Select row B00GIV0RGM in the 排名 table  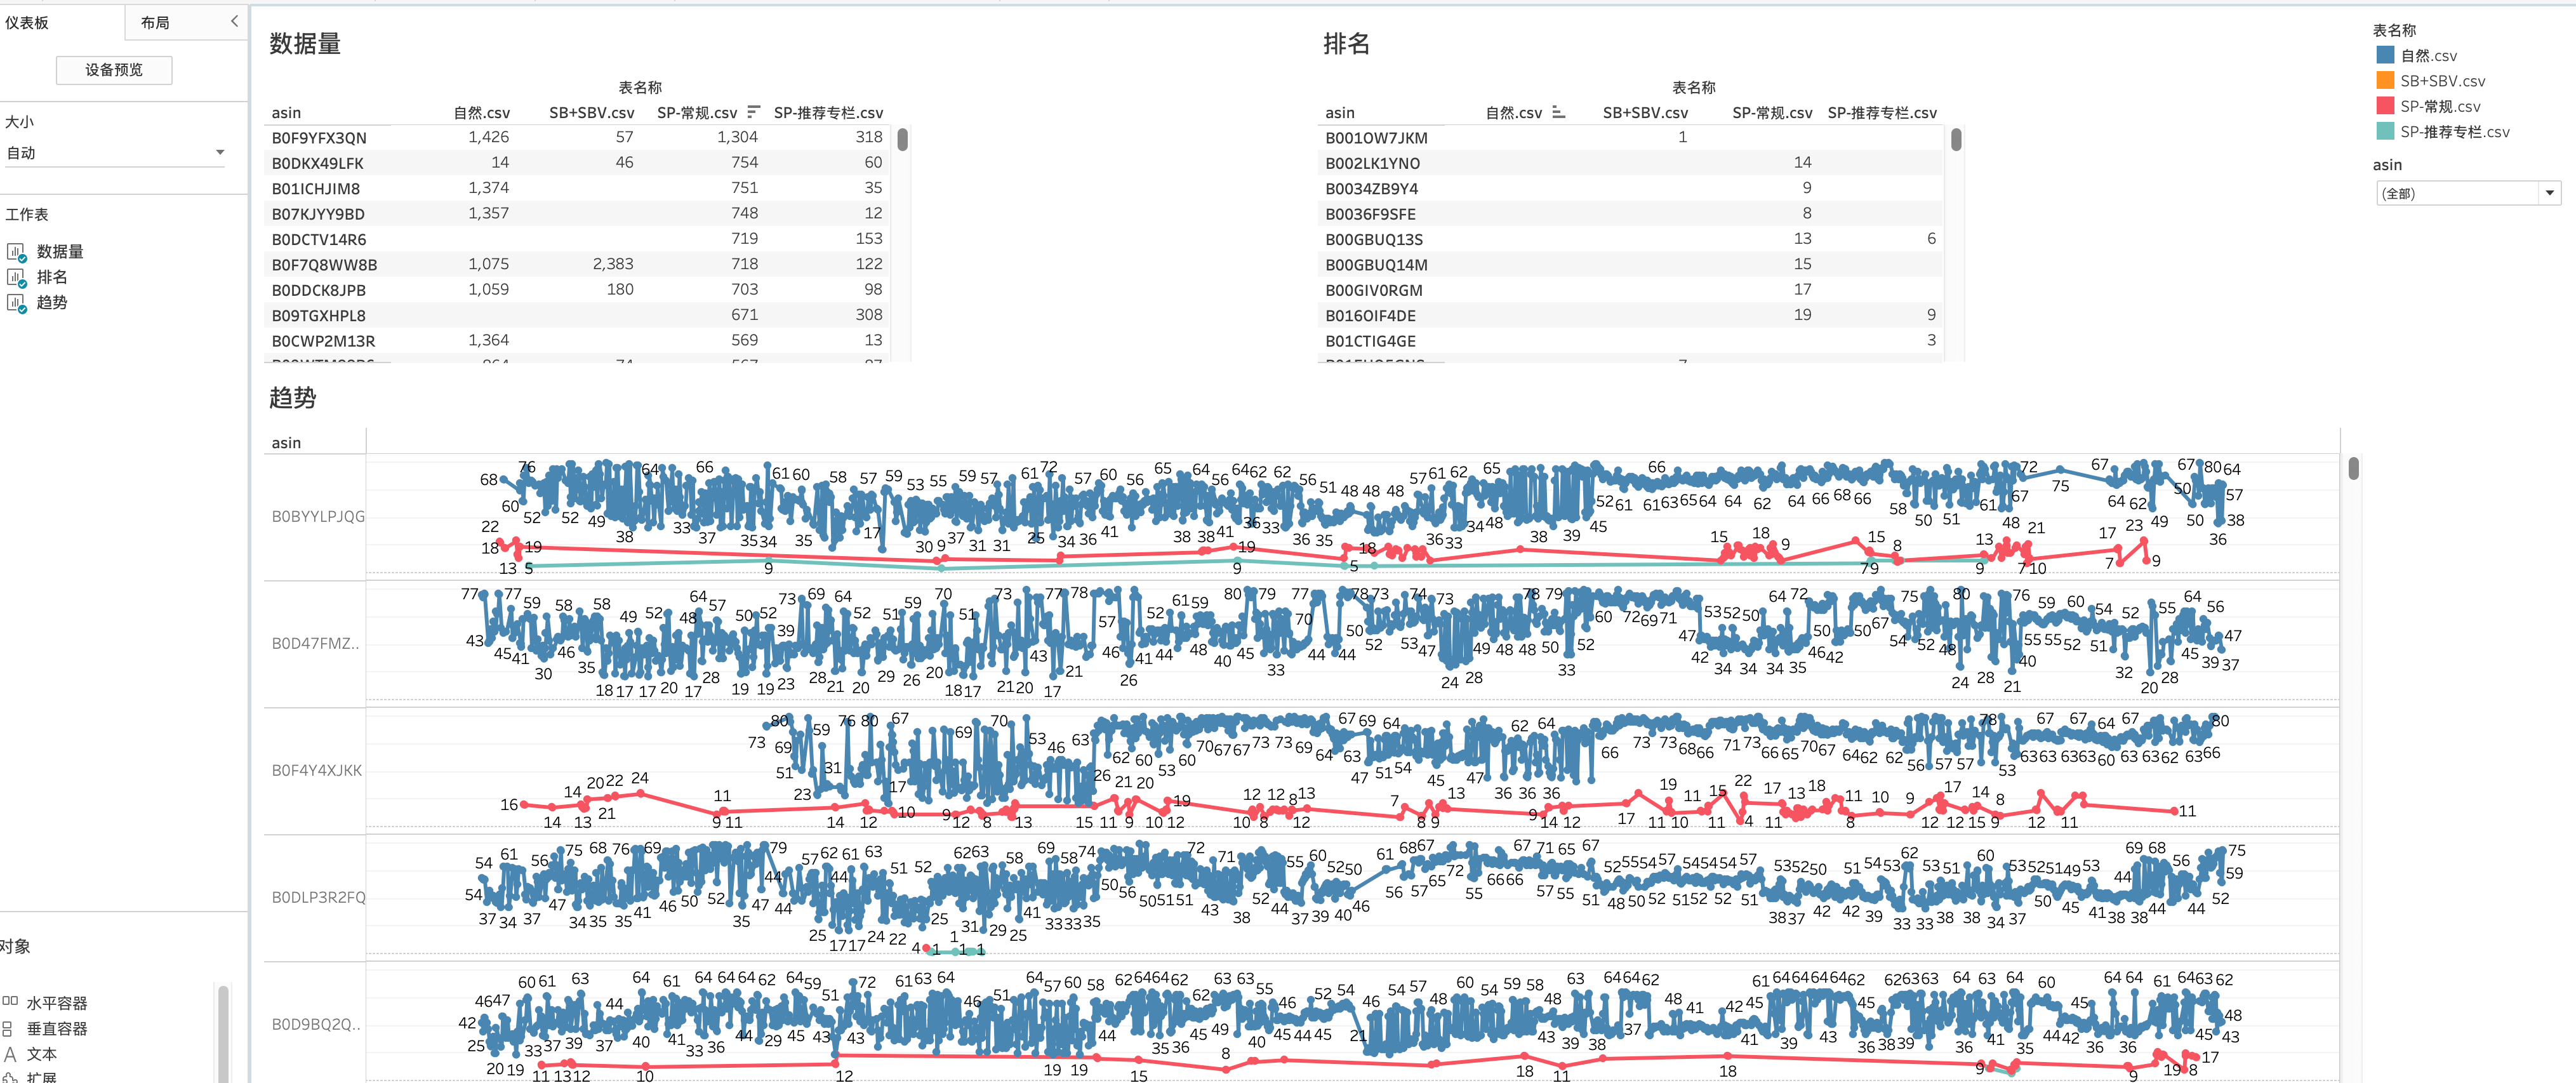[x=1631, y=289]
